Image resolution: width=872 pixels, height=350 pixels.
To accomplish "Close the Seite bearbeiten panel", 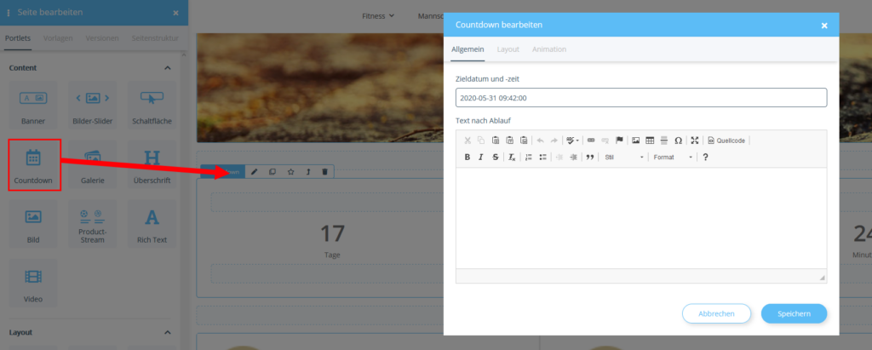I will point(175,13).
